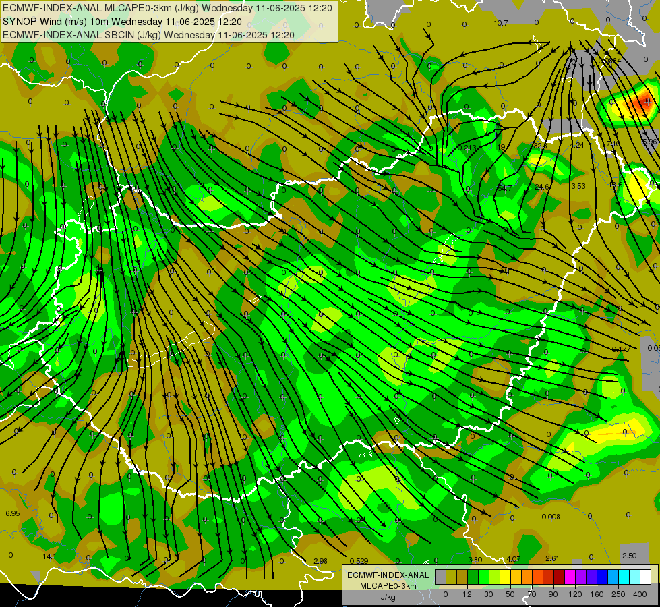This screenshot has height=607, width=660.
Task: Click the station value 0.213
Action: point(467,148)
